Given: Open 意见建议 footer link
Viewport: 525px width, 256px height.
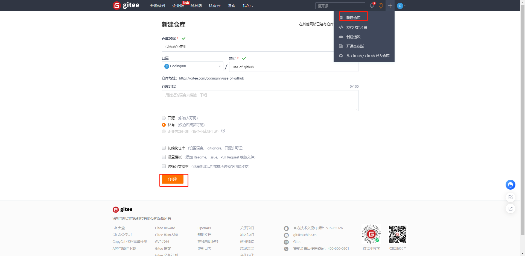Looking at the screenshot, I should 247,248.
